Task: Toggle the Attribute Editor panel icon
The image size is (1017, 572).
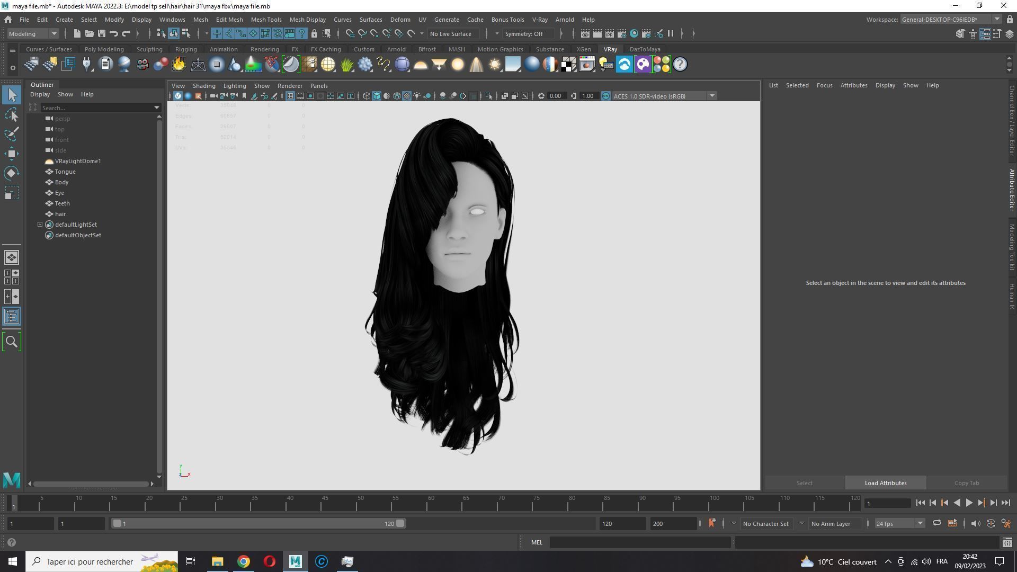Action: coord(985,34)
